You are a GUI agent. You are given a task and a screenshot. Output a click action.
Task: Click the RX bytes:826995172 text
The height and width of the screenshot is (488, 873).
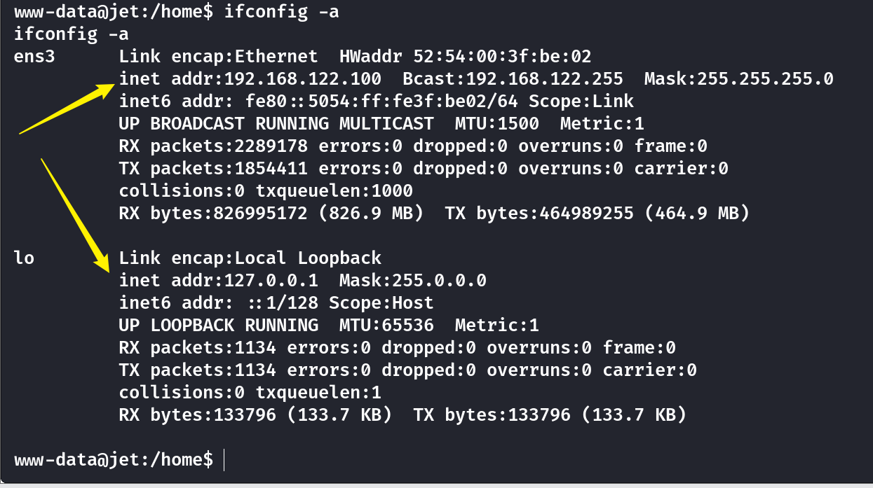[x=213, y=213]
